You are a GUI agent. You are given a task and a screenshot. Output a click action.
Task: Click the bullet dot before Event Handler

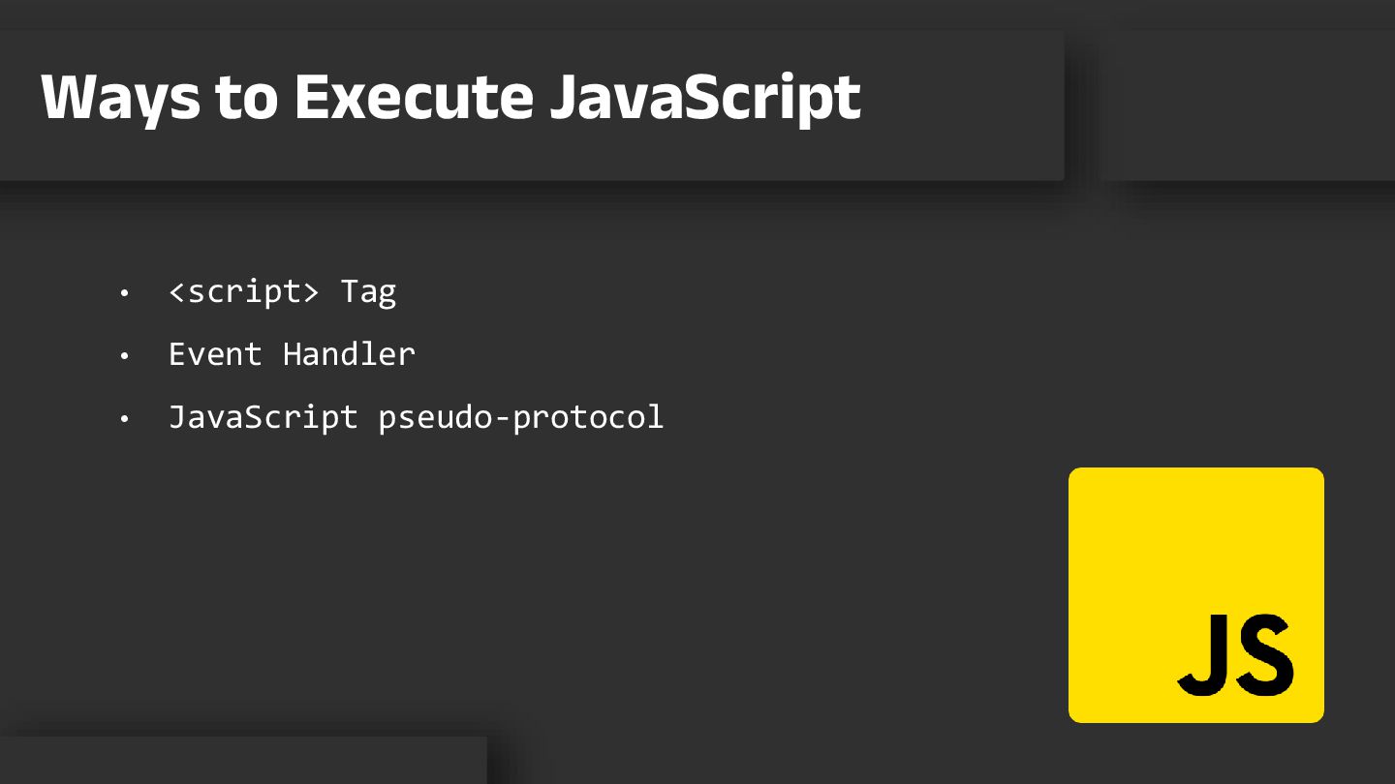(124, 356)
